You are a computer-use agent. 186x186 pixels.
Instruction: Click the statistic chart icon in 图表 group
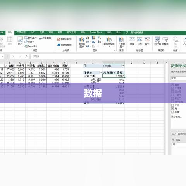(x=93, y=42)
